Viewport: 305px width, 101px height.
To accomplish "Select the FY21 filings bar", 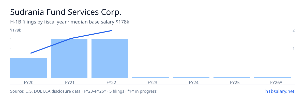I will pyautogui.click(x=69, y=58).
